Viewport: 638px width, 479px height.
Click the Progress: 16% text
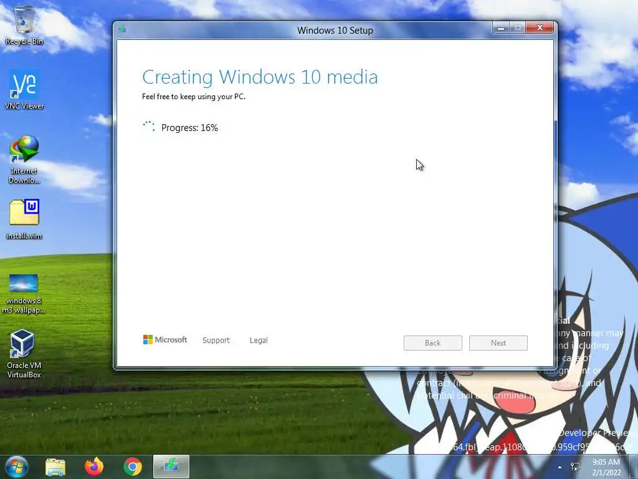pos(189,128)
